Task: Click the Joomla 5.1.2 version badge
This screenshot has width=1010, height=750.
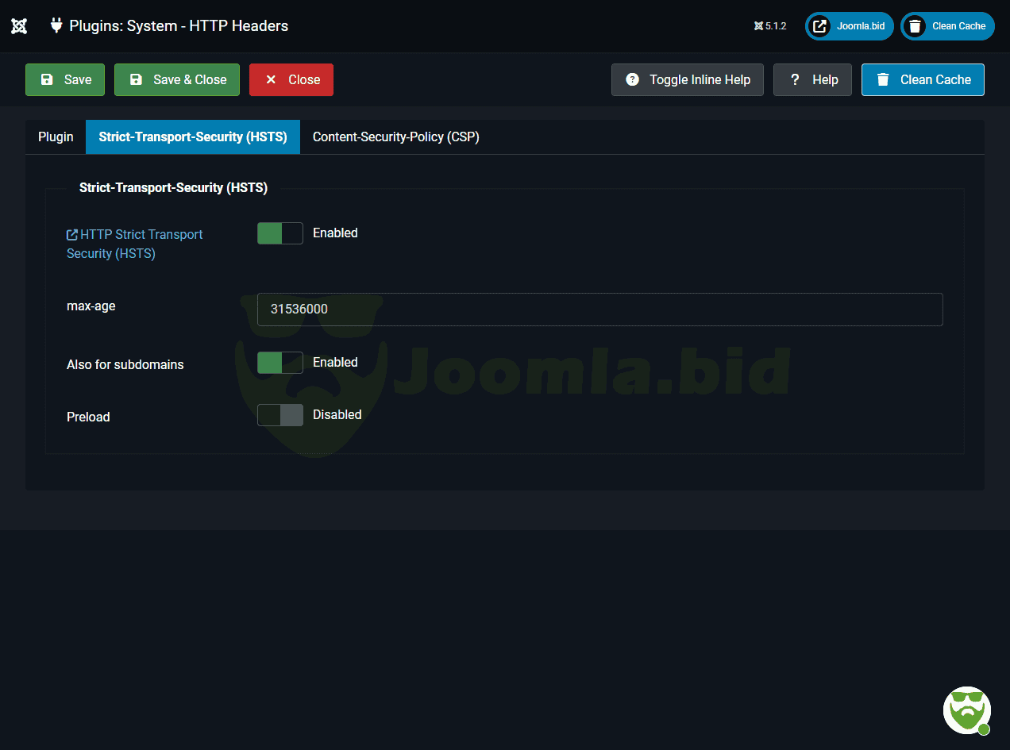Action: (770, 26)
